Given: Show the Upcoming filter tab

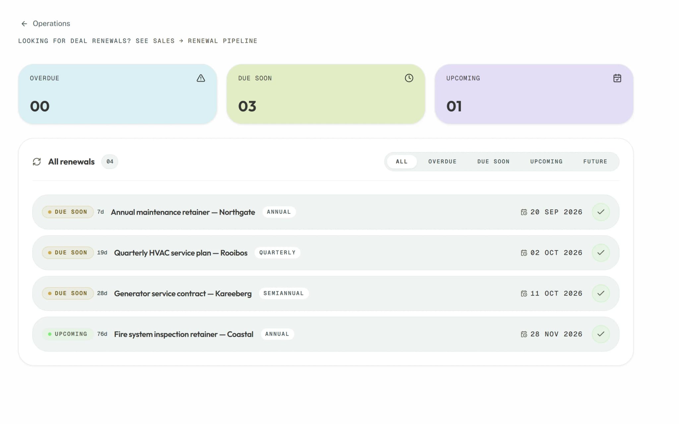Looking at the screenshot, I should tap(546, 162).
